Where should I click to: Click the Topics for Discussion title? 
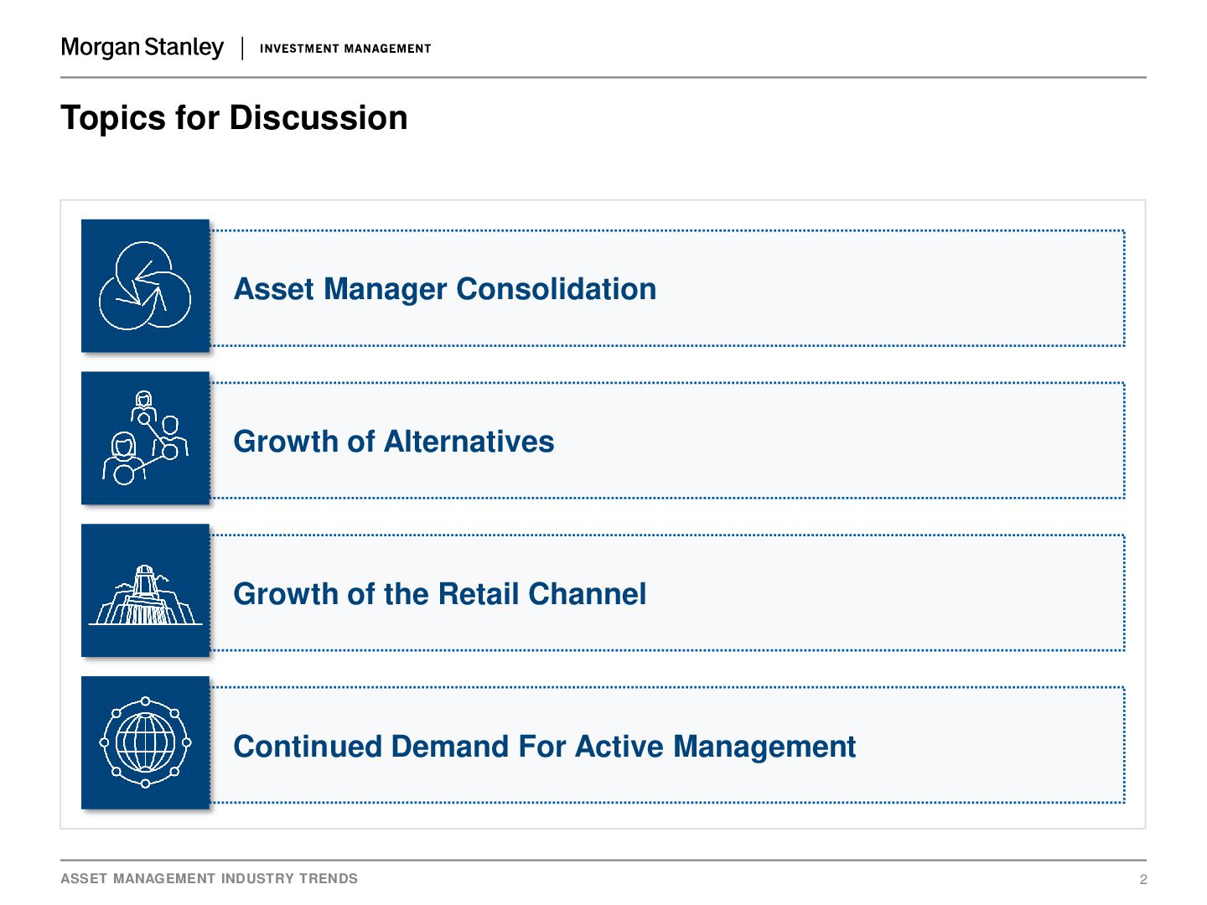click(234, 118)
